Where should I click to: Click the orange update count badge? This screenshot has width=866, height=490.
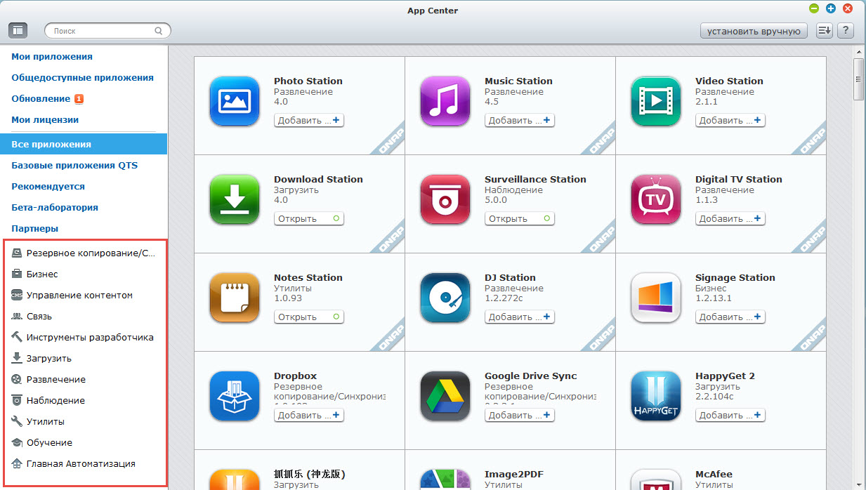(x=79, y=99)
